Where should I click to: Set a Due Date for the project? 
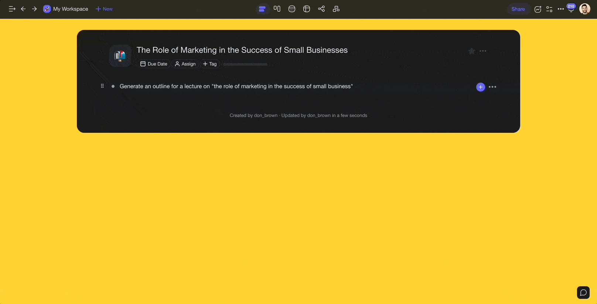tap(154, 64)
